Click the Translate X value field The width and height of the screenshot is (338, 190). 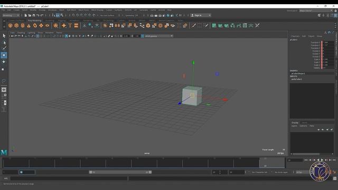tap(328, 42)
